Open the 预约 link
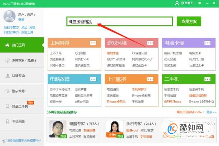 [24, 27]
